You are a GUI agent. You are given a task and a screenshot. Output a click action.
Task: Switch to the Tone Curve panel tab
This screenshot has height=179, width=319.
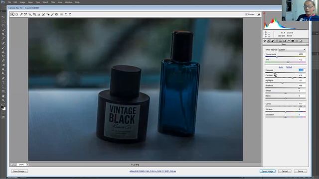point(269,41)
